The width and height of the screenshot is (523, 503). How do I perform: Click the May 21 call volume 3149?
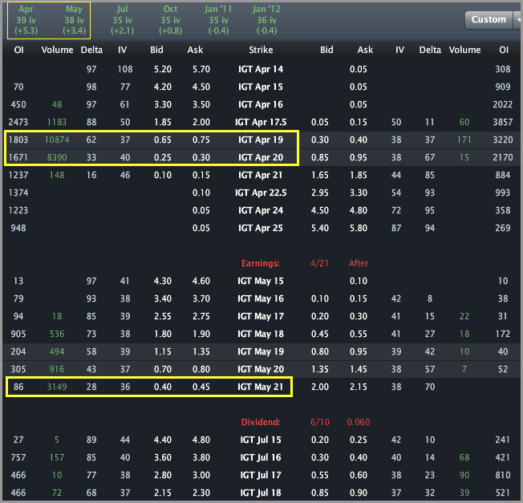[57, 387]
